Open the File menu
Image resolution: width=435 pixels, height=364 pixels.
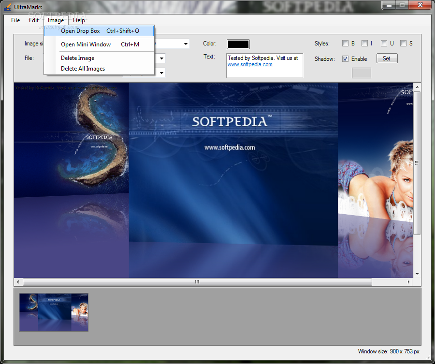[15, 20]
